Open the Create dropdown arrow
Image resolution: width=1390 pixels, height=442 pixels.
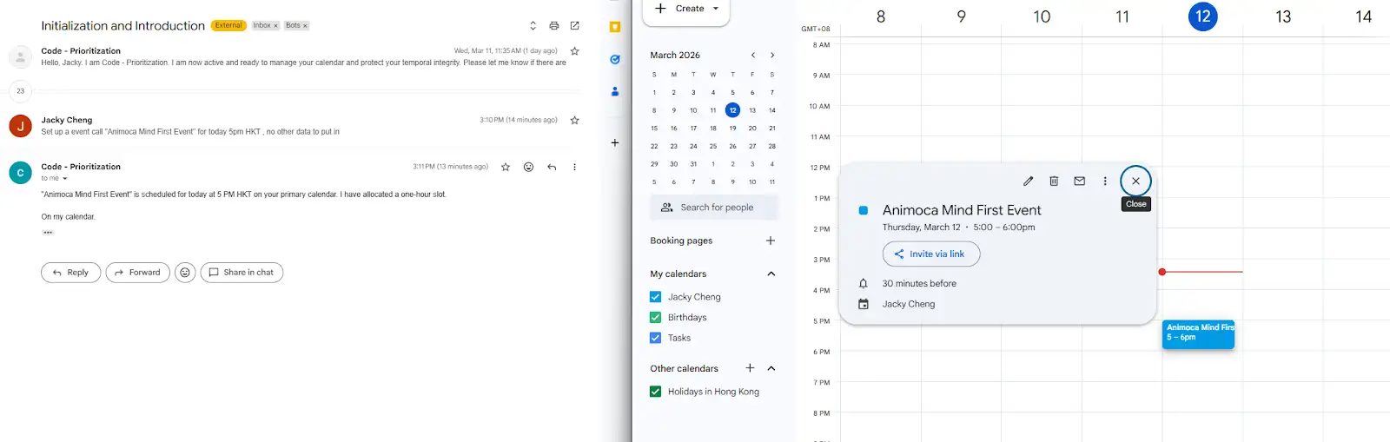pyautogui.click(x=716, y=9)
